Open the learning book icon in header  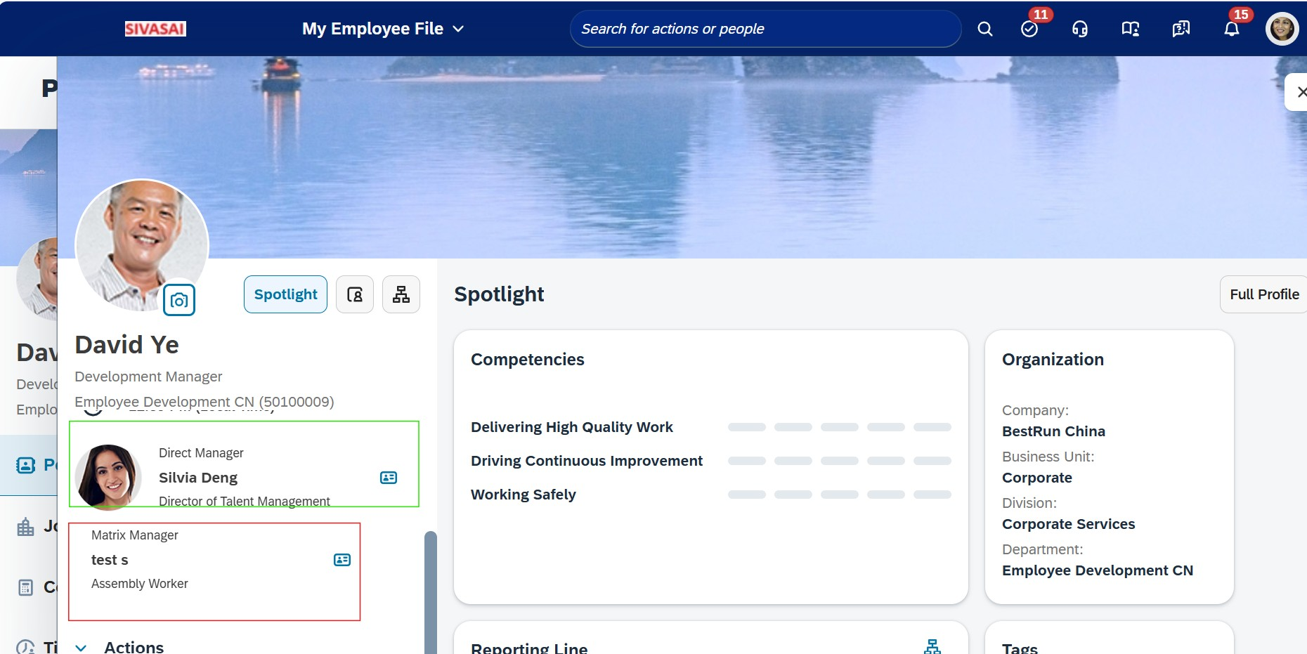[1131, 29]
